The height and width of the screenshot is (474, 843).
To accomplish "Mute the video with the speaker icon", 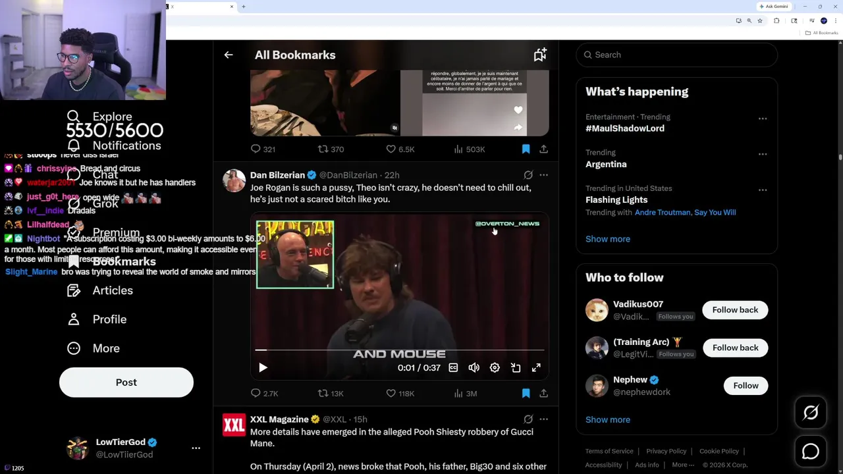I will (x=474, y=368).
